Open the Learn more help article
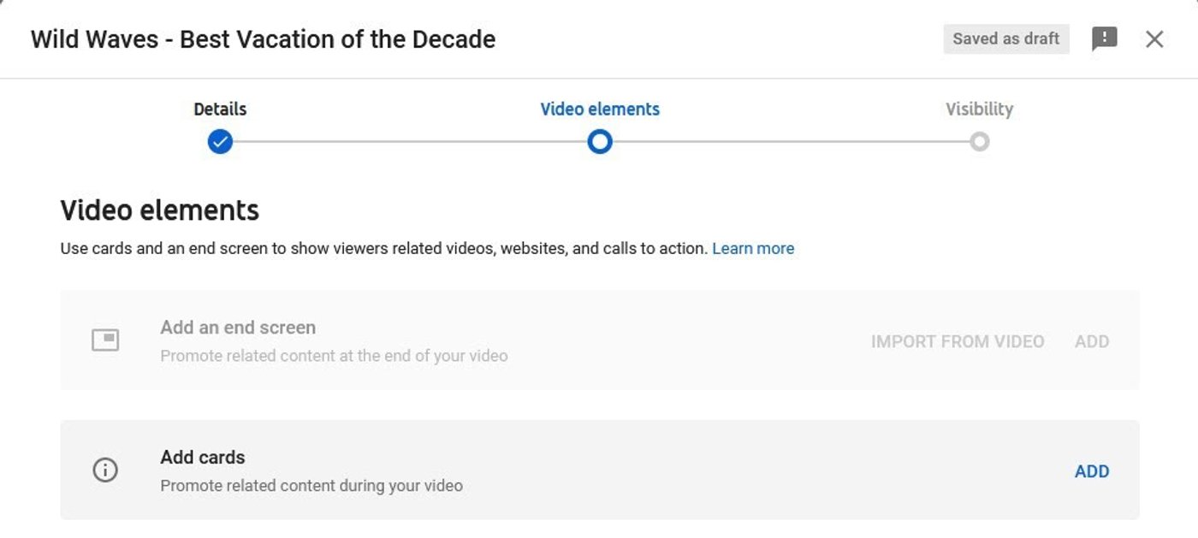This screenshot has width=1198, height=538. pos(753,248)
